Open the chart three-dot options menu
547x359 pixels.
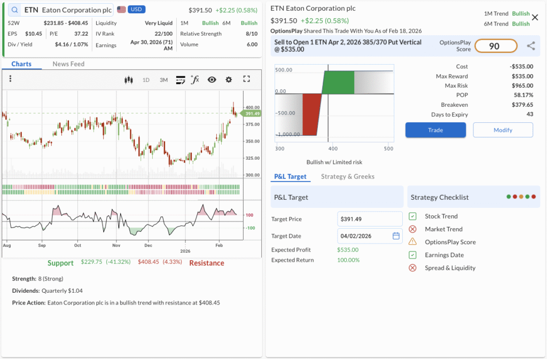(10, 79)
